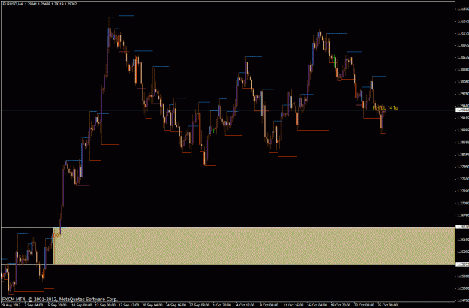Click the yellow '141p' chart label
The width and height of the screenshot is (469, 308).
click(x=392, y=107)
